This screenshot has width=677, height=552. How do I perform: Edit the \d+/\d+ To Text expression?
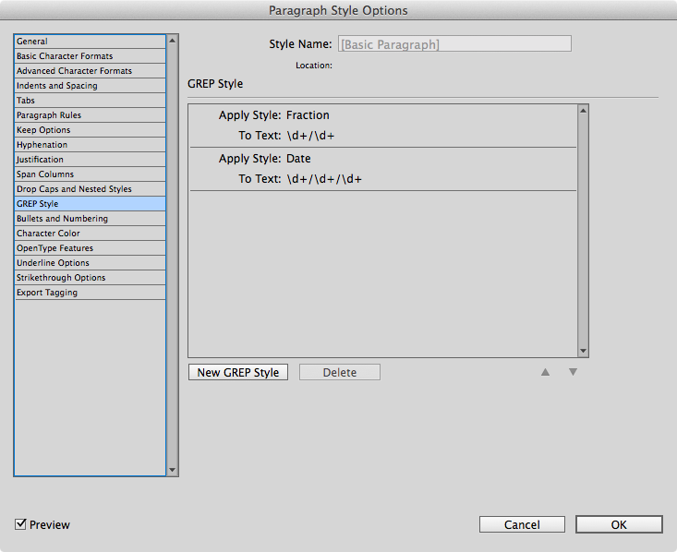pyautogui.click(x=310, y=136)
